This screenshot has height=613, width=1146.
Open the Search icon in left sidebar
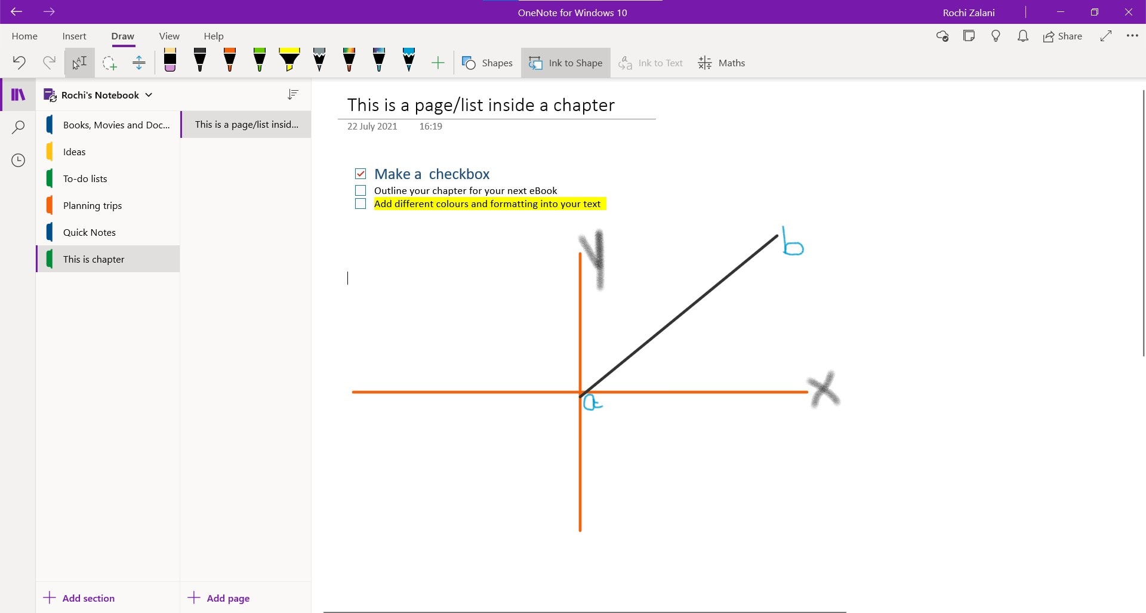(x=19, y=127)
